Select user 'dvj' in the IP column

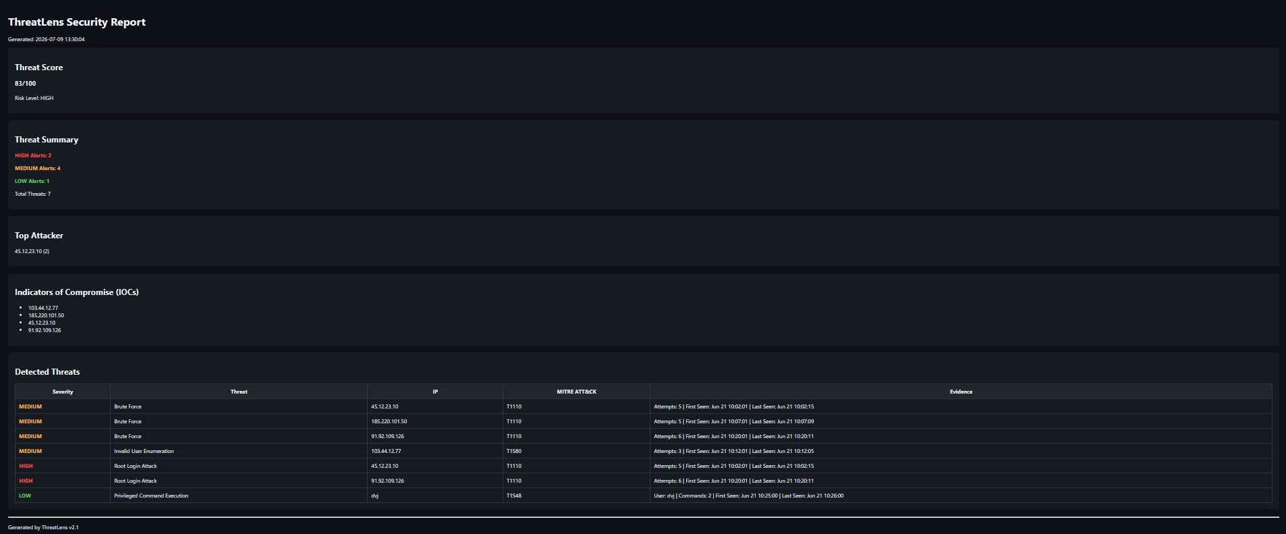pos(374,496)
